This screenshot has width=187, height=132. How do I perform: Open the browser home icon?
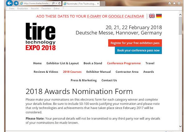(x=170, y=3)
